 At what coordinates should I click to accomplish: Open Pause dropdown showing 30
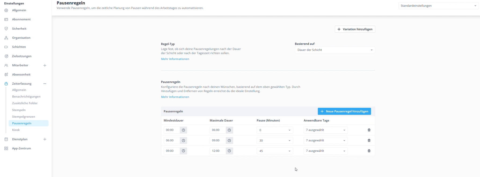coord(275,140)
